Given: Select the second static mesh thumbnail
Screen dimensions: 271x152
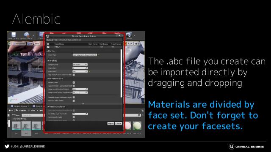Looking at the screenshot, I should tap(26, 126).
